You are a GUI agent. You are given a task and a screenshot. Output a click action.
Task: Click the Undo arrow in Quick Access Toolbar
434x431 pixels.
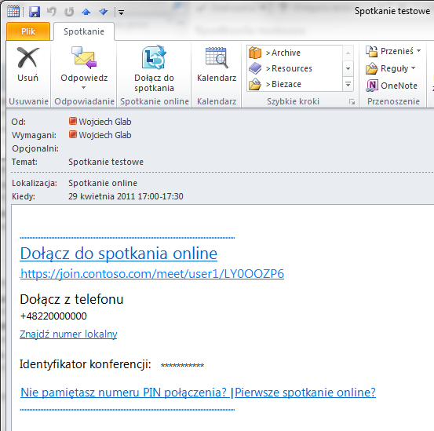(x=52, y=12)
